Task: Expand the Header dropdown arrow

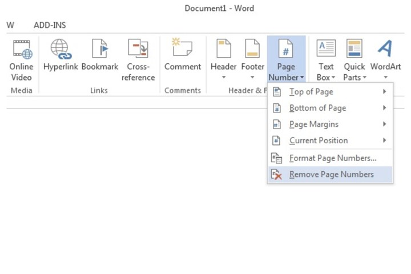Action: 224,77
